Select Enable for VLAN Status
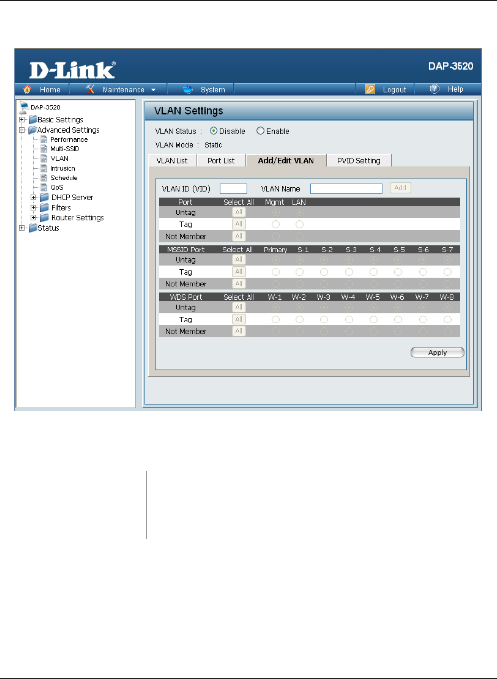497x679 pixels. [260, 131]
